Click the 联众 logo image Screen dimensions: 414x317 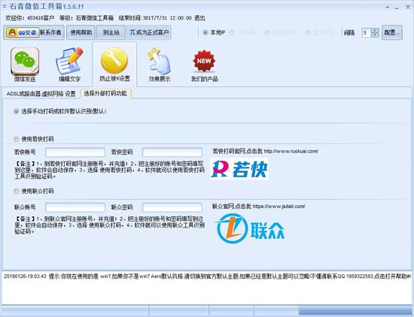pyautogui.click(x=250, y=228)
